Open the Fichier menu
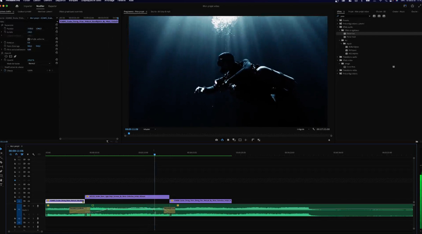422x234 pixels. (27, 1)
